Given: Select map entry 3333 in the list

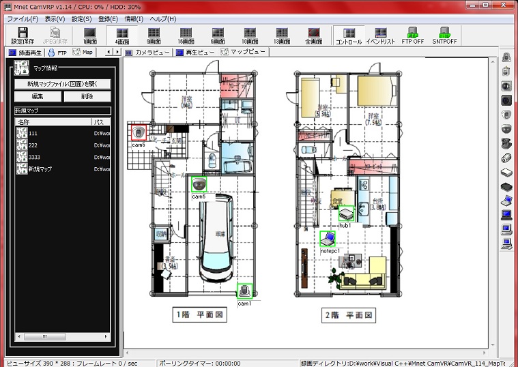Looking at the screenshot, I should click(x=62, y=158).
